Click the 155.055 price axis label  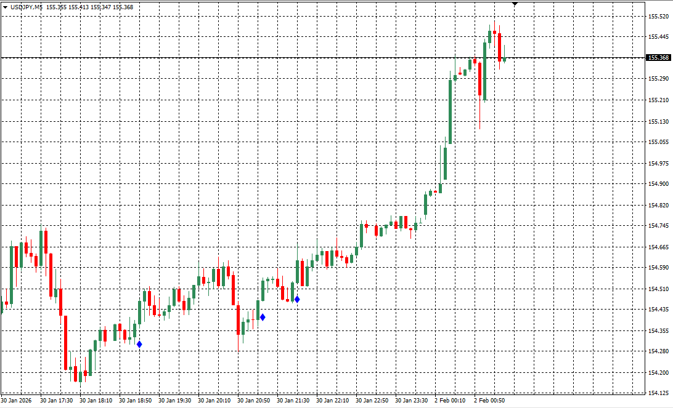tap(658, 142)
